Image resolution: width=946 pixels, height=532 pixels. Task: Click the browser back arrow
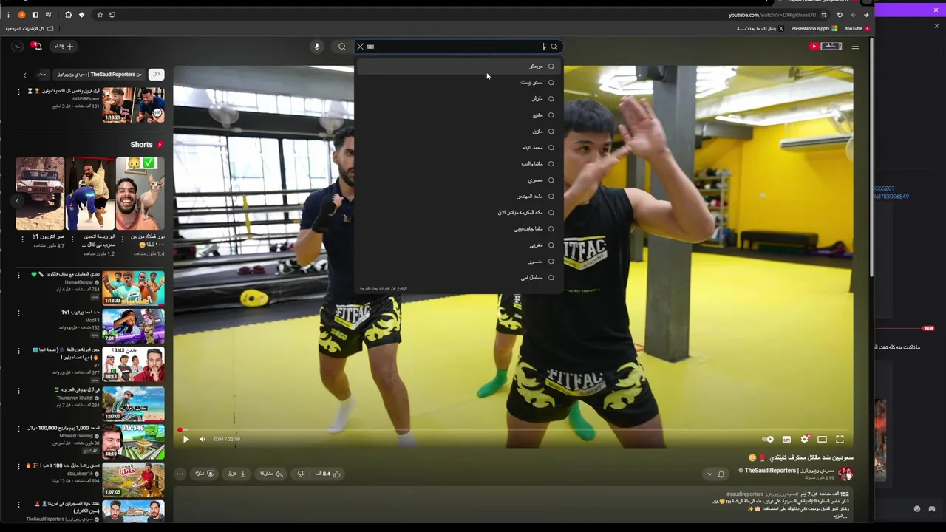click(866, 15)
